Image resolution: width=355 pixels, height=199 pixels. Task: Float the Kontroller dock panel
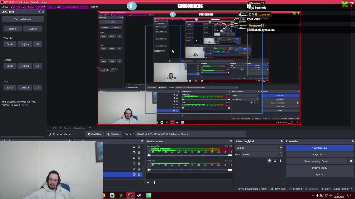(x=353, y=141)
